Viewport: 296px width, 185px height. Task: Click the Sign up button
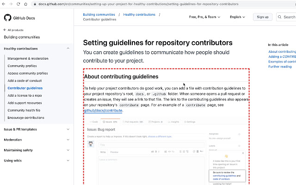263,17
